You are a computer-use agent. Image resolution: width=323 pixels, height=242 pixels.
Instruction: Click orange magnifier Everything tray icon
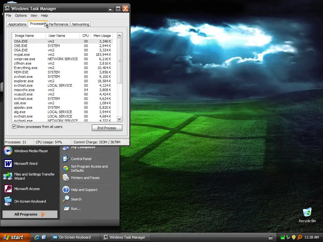(x=300, y=237)
